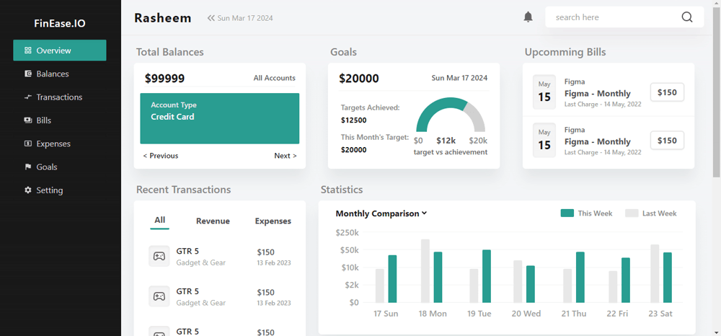
Task: Click the Expenses sidebar icon
Action: point(28,143)
